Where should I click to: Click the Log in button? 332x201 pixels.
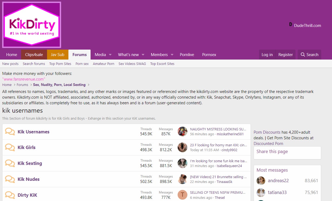click(267, 55)
